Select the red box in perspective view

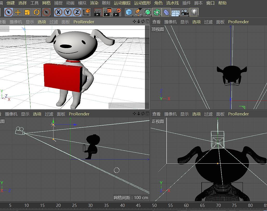(x=63, y=77)
